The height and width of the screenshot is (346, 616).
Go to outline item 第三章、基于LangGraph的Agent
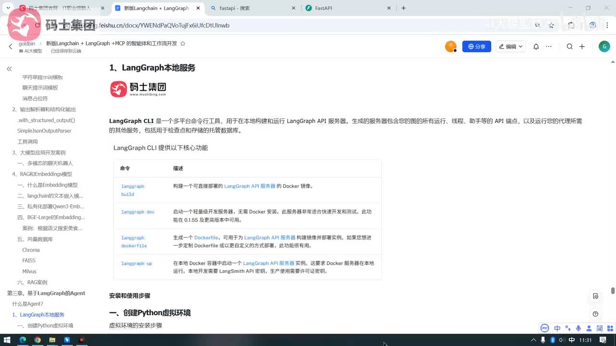[x=46, y=293]
